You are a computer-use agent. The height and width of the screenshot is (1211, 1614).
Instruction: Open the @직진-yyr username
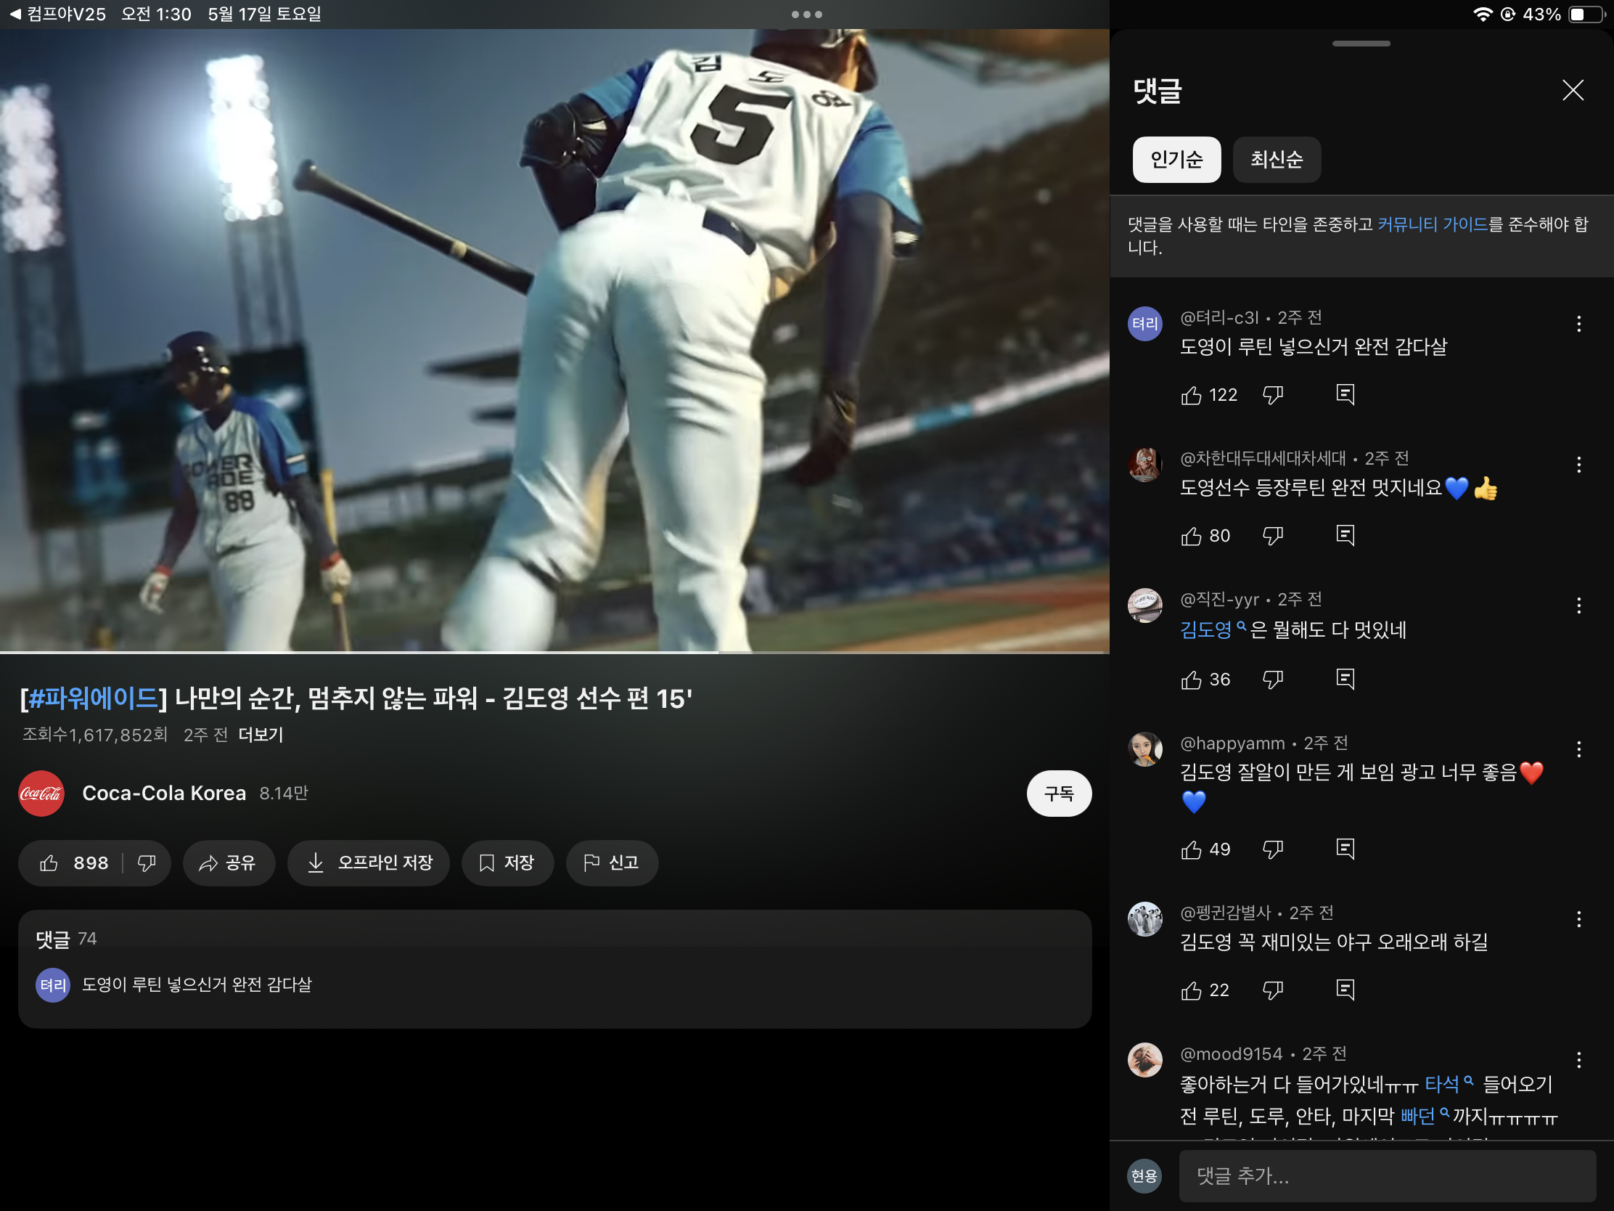[1219, 599]
